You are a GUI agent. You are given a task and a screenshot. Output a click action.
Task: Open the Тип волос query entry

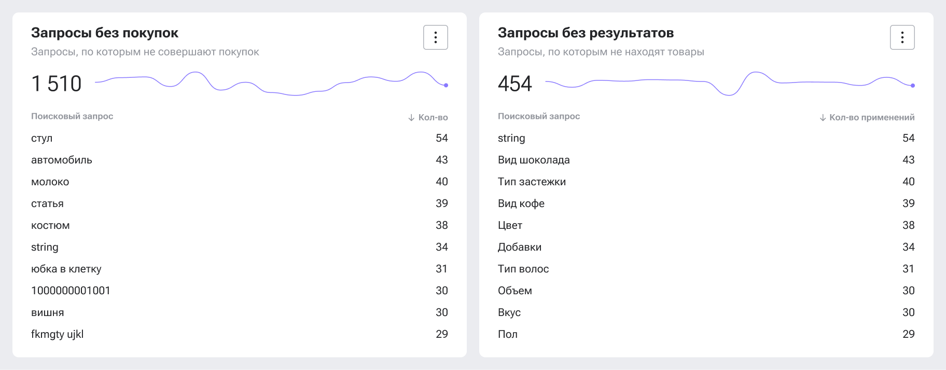pyautogui.click(x=523, y=269)
